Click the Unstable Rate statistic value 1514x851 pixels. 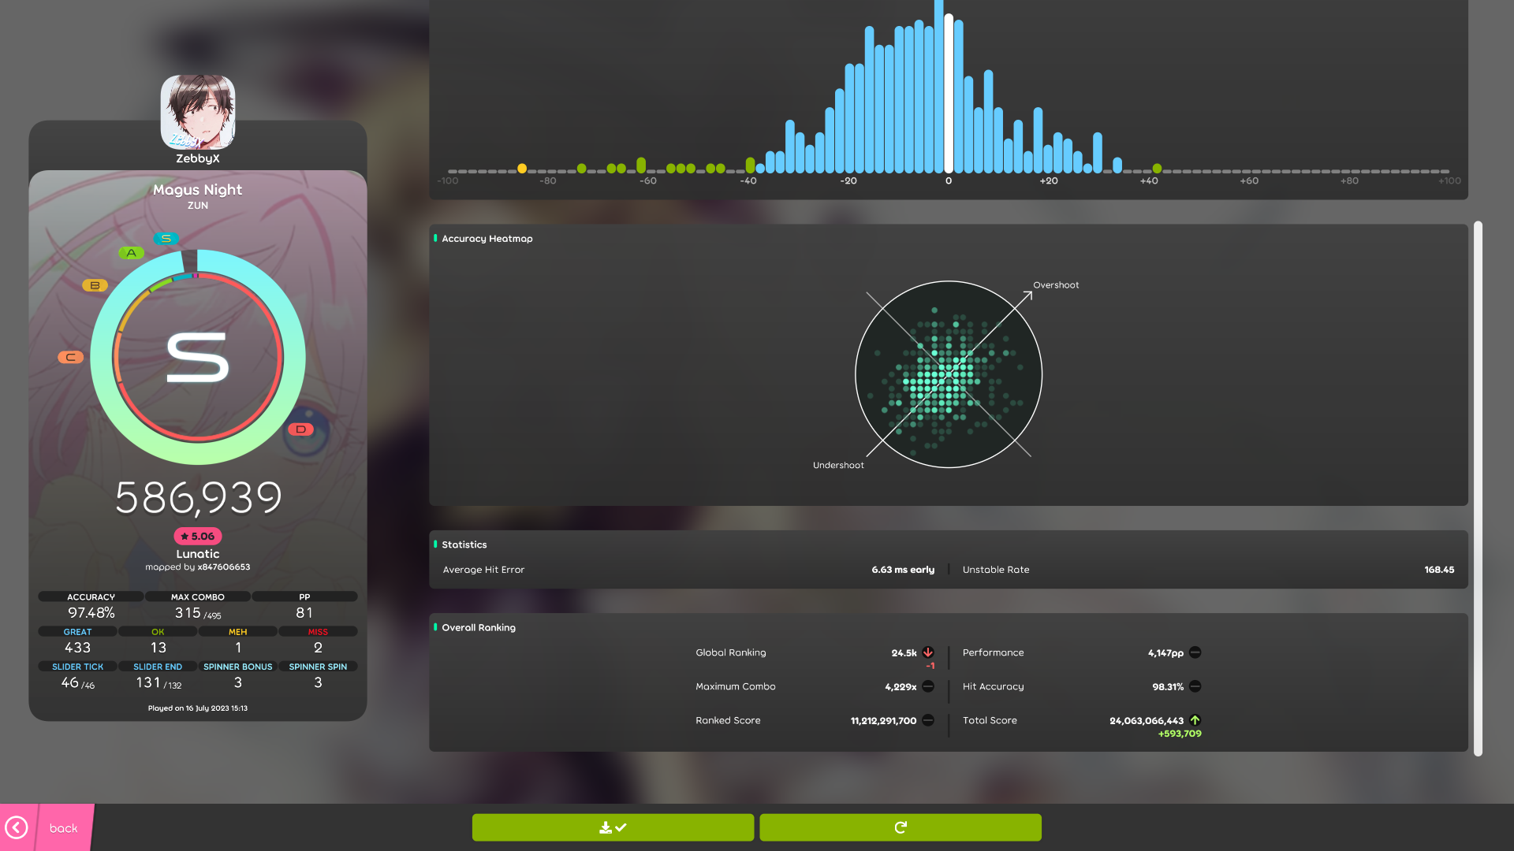[1438, 570]
